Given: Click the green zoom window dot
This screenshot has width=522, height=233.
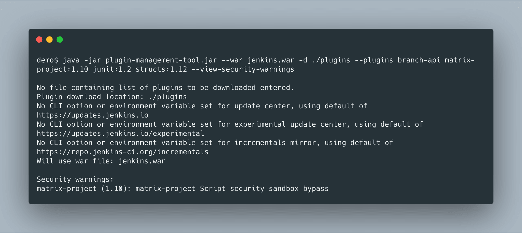Looking at the screenshot, I should pos(59,40).
